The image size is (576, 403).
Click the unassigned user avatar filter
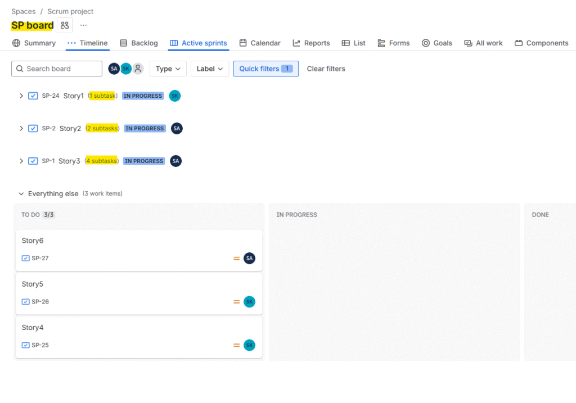point(138,69)
